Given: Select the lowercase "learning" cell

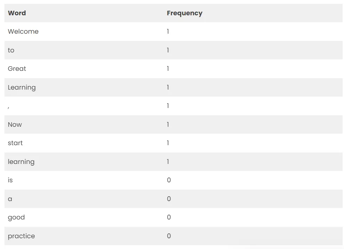Looking at the screenshot, I should click(x=21, y=162).
